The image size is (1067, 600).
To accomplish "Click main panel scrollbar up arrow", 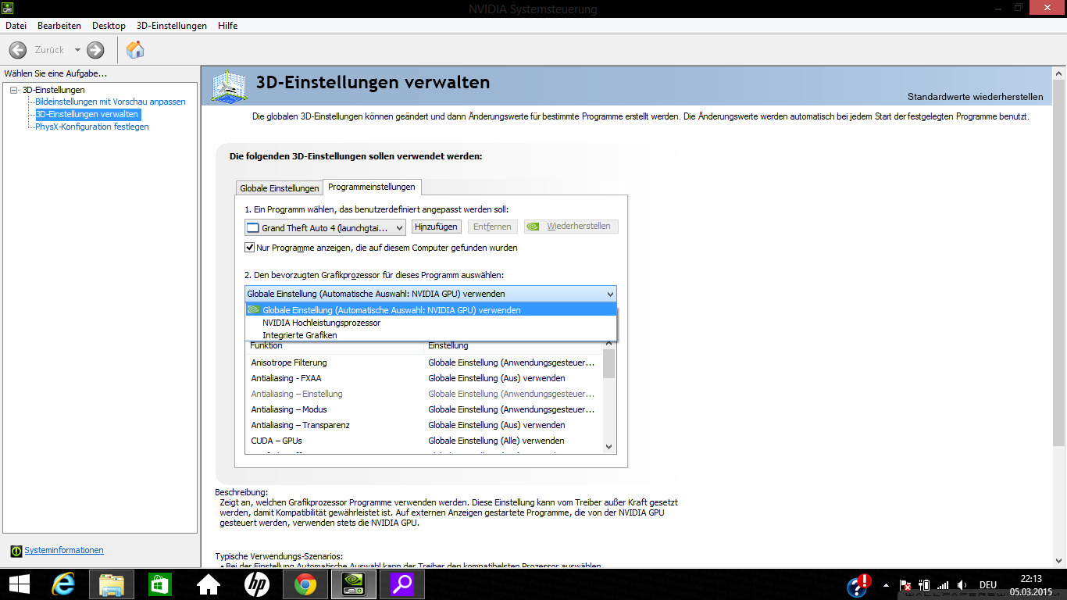I will coord(1059,74).
